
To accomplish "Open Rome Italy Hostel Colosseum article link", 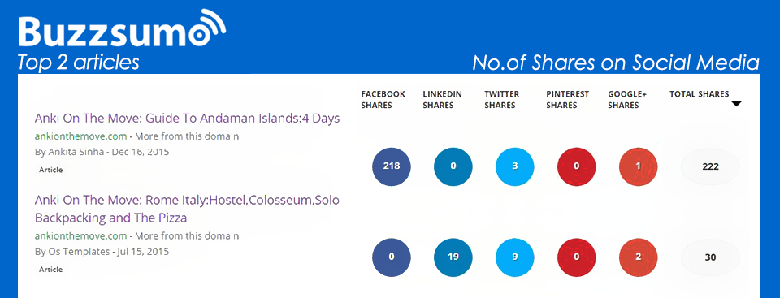I will pyautogui.click(x=187, y=209).
